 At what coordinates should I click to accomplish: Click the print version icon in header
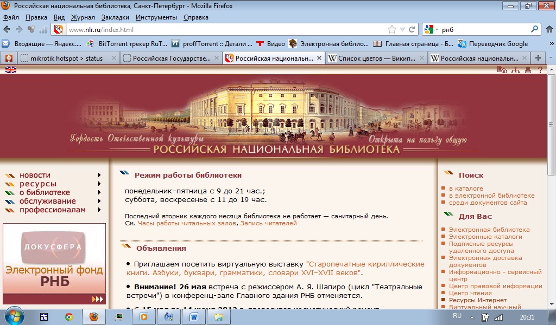[x=528, y=70]
